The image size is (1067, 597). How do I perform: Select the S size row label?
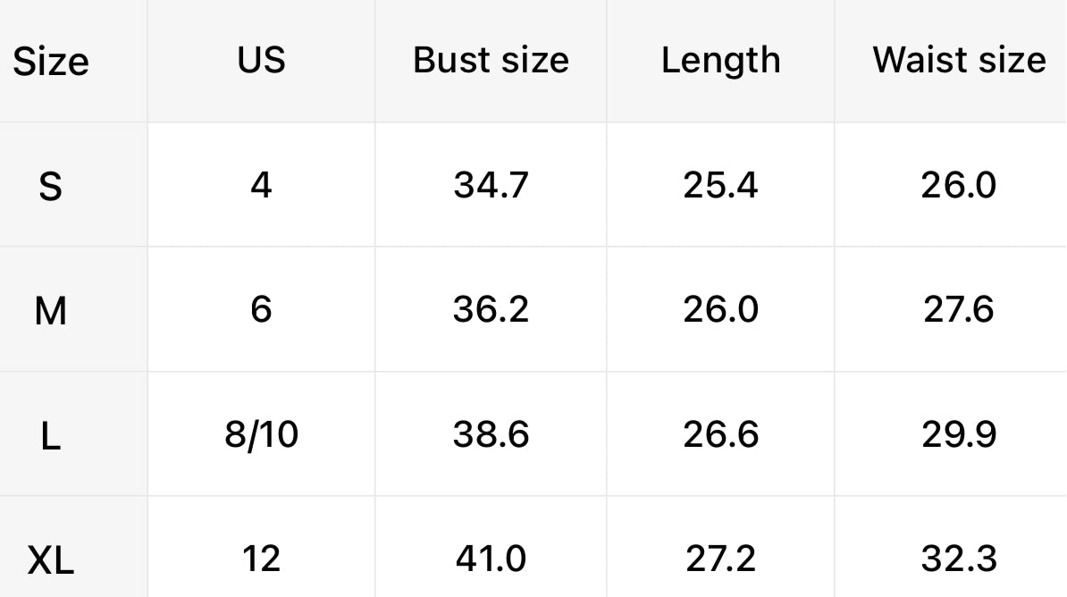(51, 187)
